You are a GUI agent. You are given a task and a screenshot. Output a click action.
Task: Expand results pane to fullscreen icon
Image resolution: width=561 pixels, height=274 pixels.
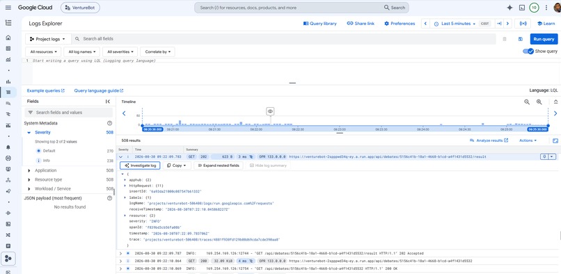pyautogui.click(x=555, y=140)
